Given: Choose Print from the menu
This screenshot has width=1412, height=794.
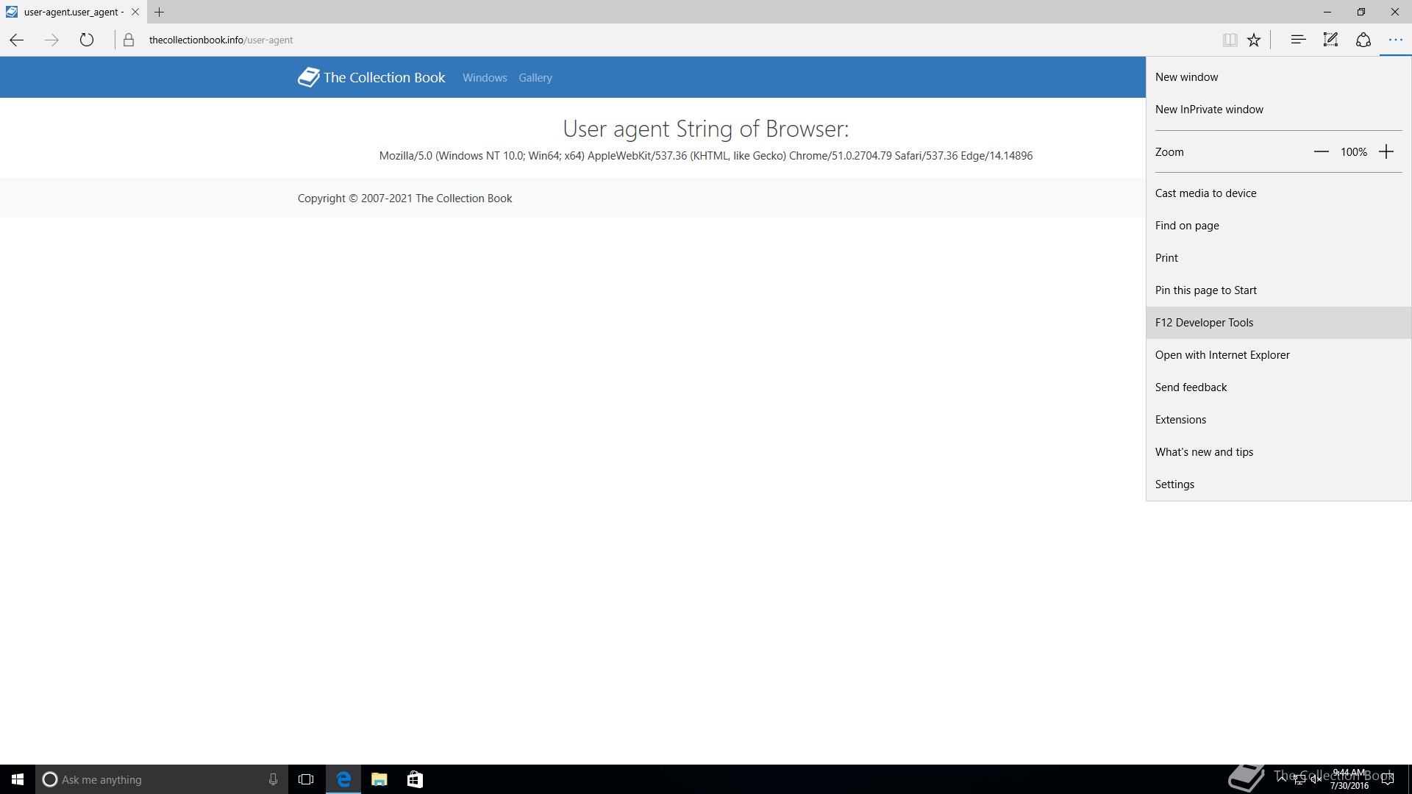Looking at the screenshot, I should 1278,258.
